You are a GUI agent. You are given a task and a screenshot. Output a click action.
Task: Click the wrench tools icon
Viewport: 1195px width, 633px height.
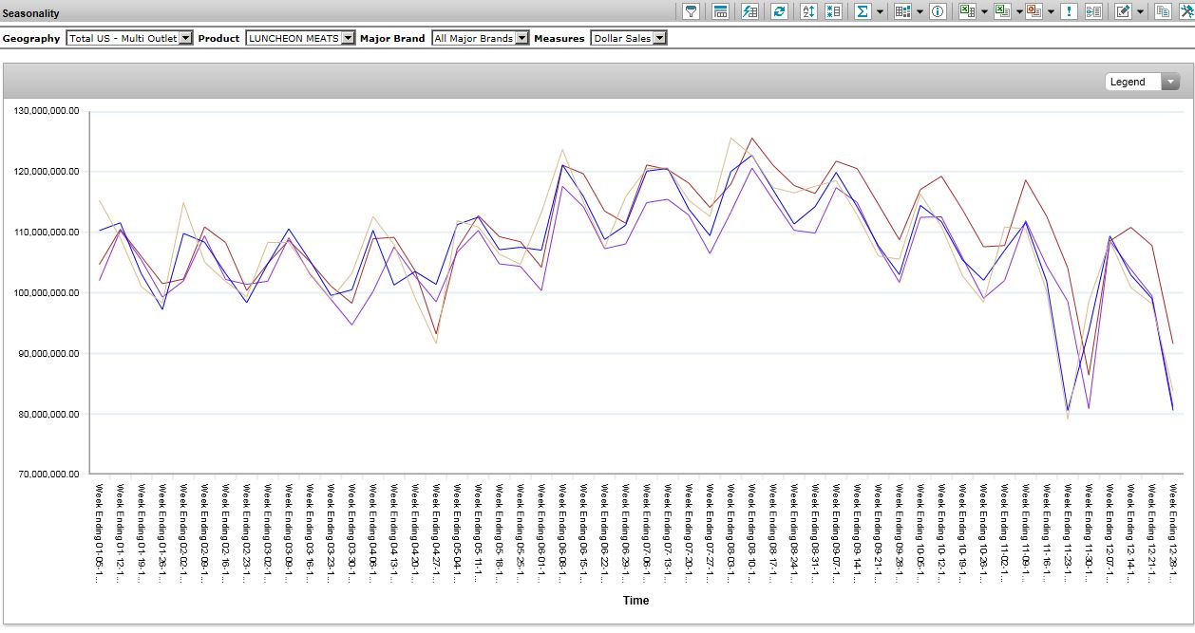click(1186, 11)
